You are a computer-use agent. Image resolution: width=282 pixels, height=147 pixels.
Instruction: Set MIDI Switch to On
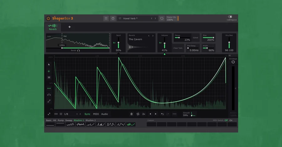click(231, 120)
